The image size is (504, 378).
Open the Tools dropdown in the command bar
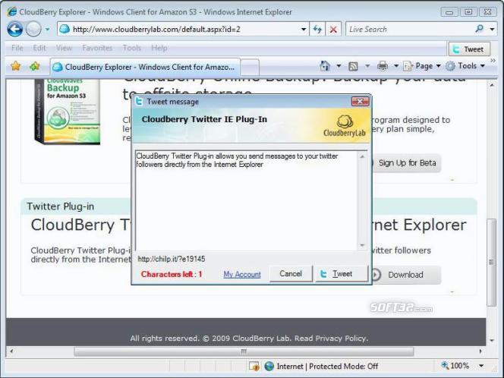(x=466, y=66)
